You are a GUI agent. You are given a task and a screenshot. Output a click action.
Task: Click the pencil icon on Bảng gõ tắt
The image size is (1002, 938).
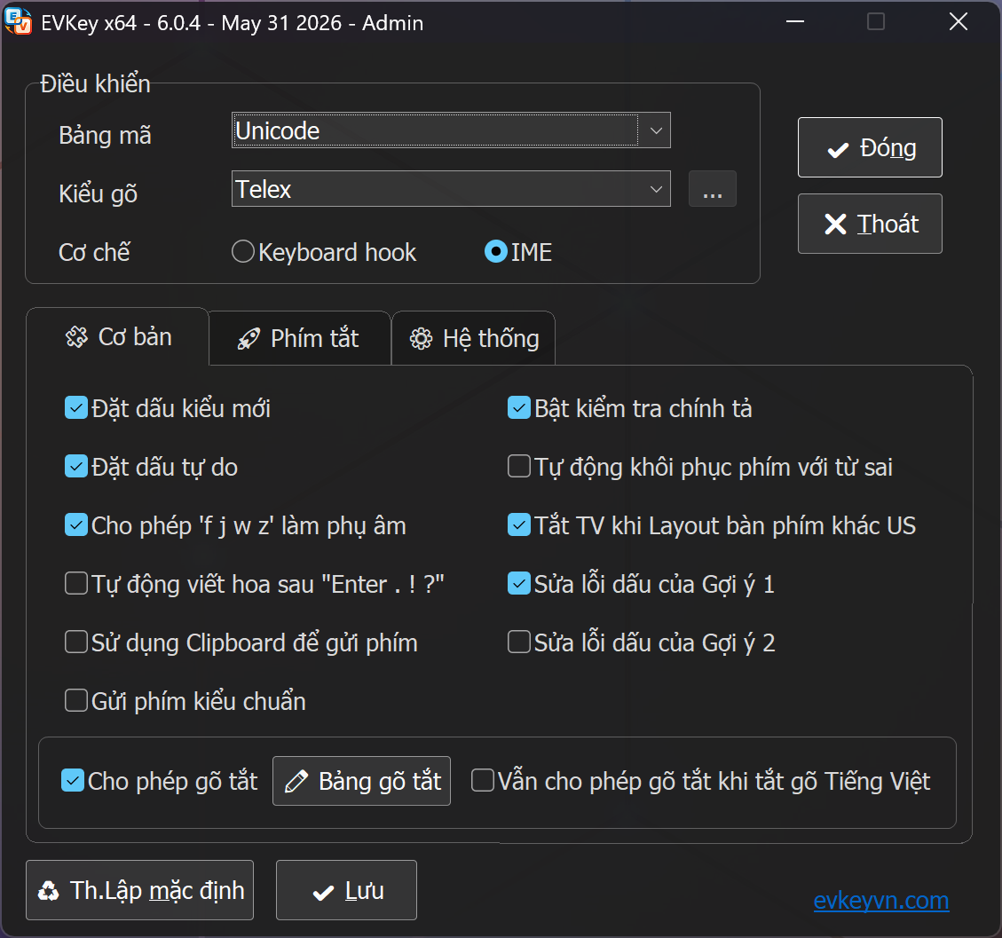(x=296, y=781)
